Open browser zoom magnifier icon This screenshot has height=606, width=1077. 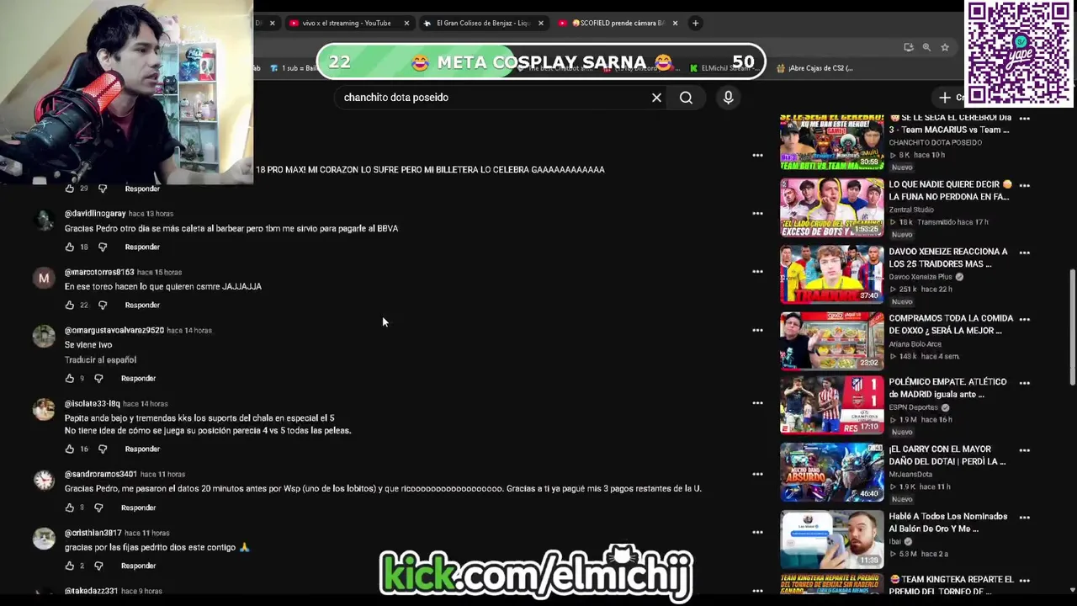926,47
